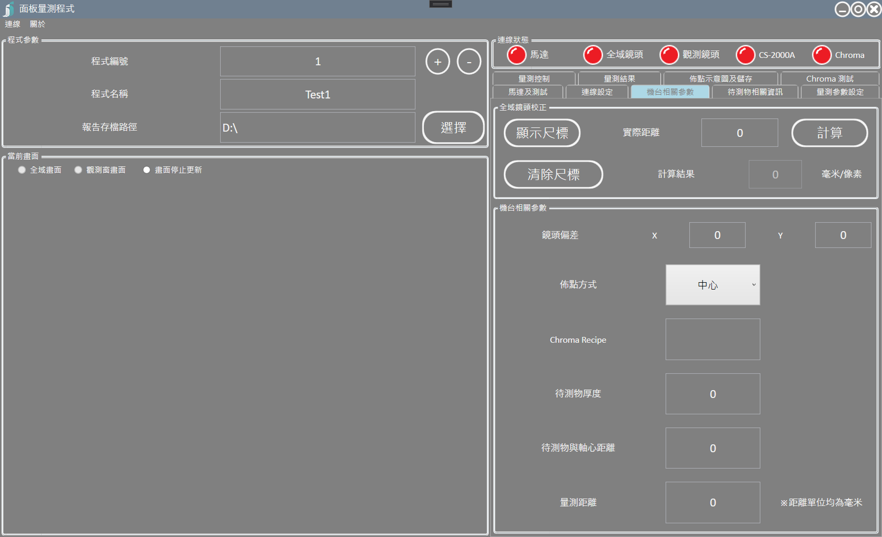Click the 觀測鏡頭 red status indicator

[x=669, y=55]
